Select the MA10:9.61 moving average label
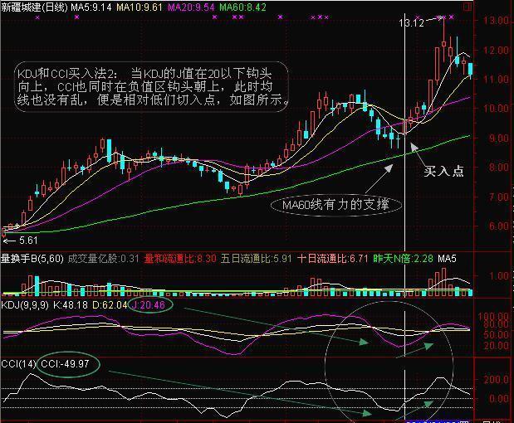Image resolution: width=514 pixels, height=423 pixels. tap(140, 7)
